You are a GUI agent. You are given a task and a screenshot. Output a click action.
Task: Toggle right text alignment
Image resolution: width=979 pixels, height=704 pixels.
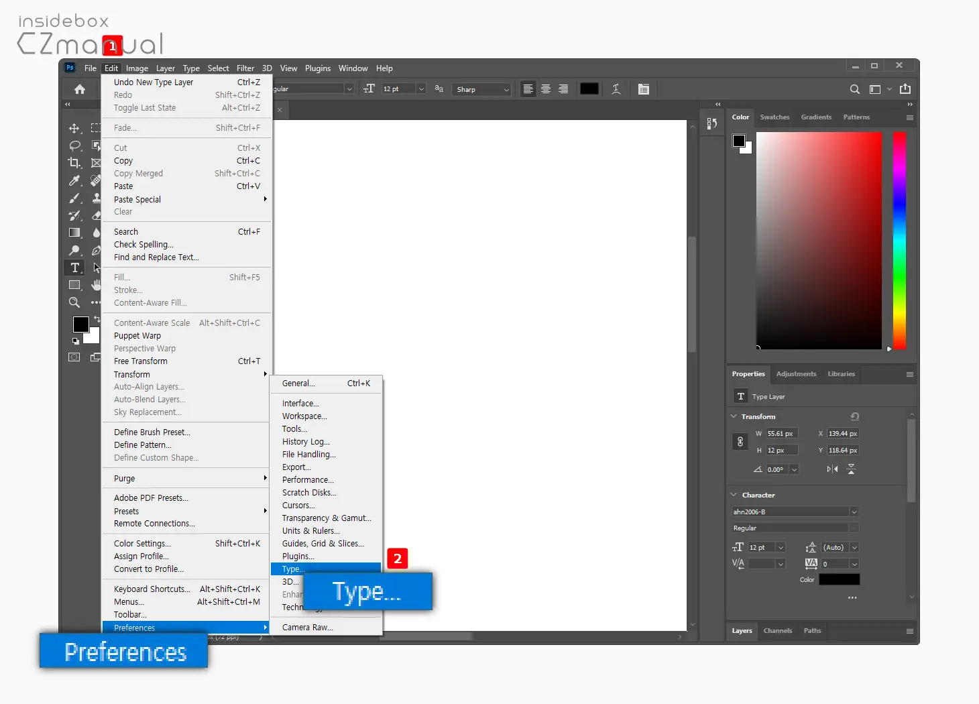click(563, 89)
